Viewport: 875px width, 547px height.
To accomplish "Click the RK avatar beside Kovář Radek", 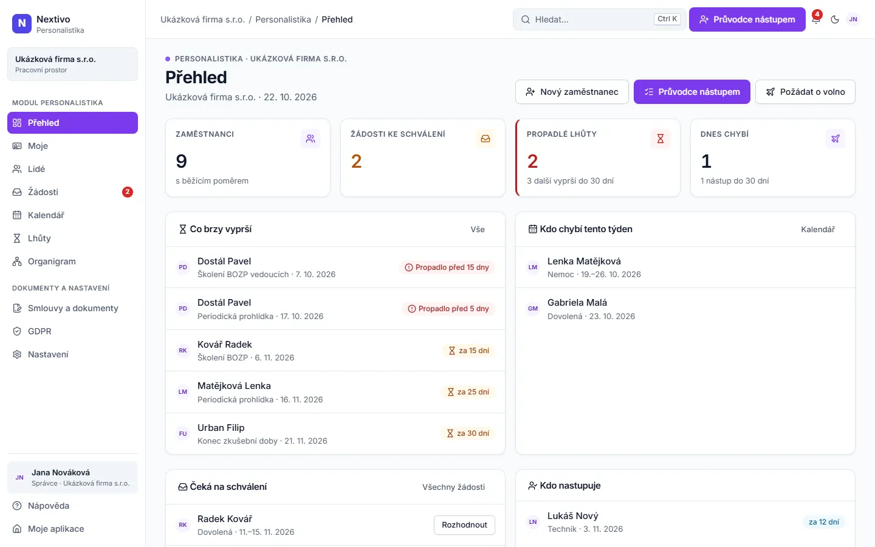I will click(x=183, y=351).
